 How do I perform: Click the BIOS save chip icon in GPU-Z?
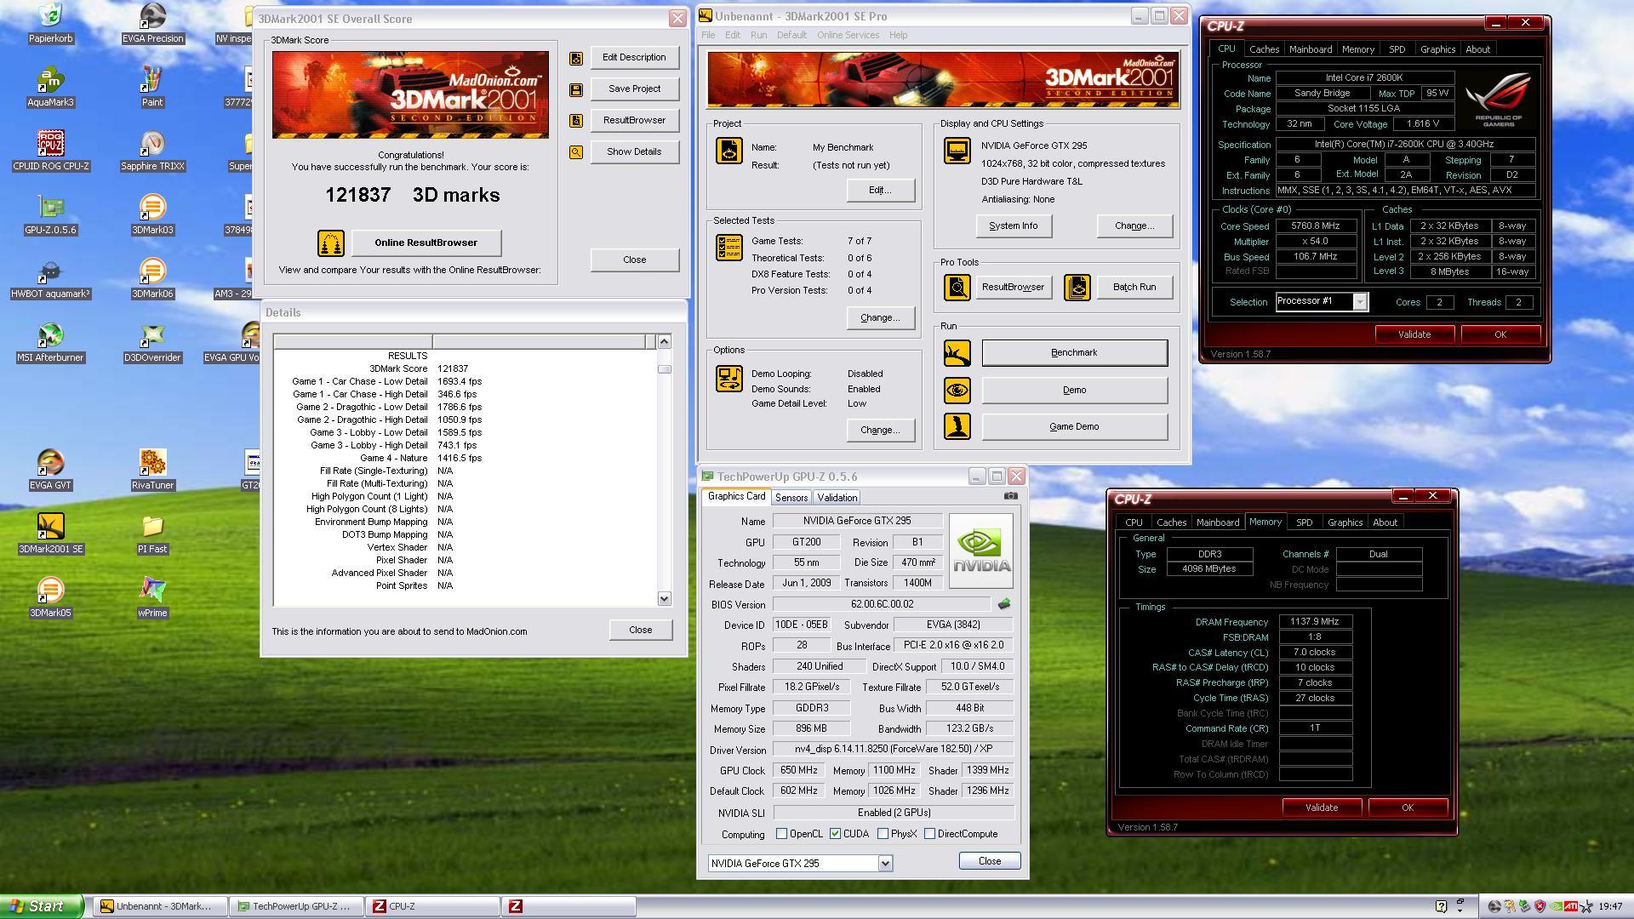[1004, 604]
